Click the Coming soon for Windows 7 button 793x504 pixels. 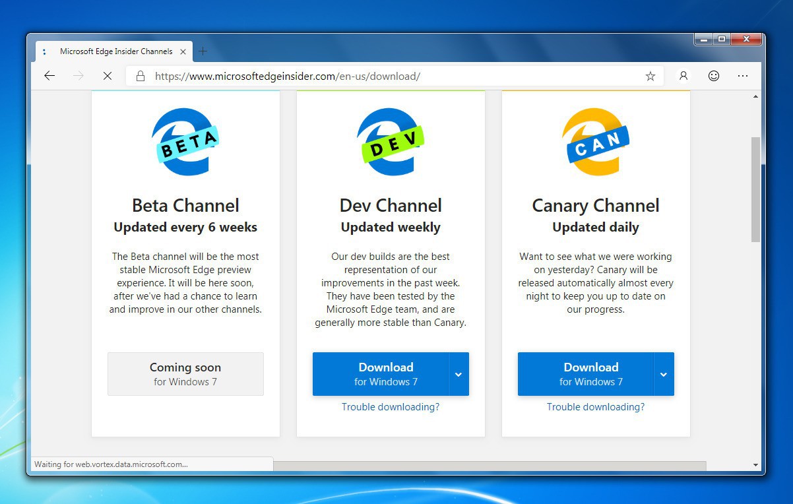(185, 374)
